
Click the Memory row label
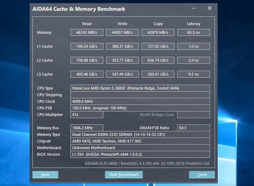44,33
